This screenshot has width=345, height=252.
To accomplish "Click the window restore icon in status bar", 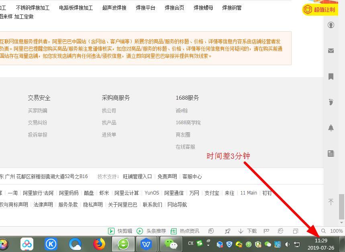I will pyautogui.click(x=295, y=231).
